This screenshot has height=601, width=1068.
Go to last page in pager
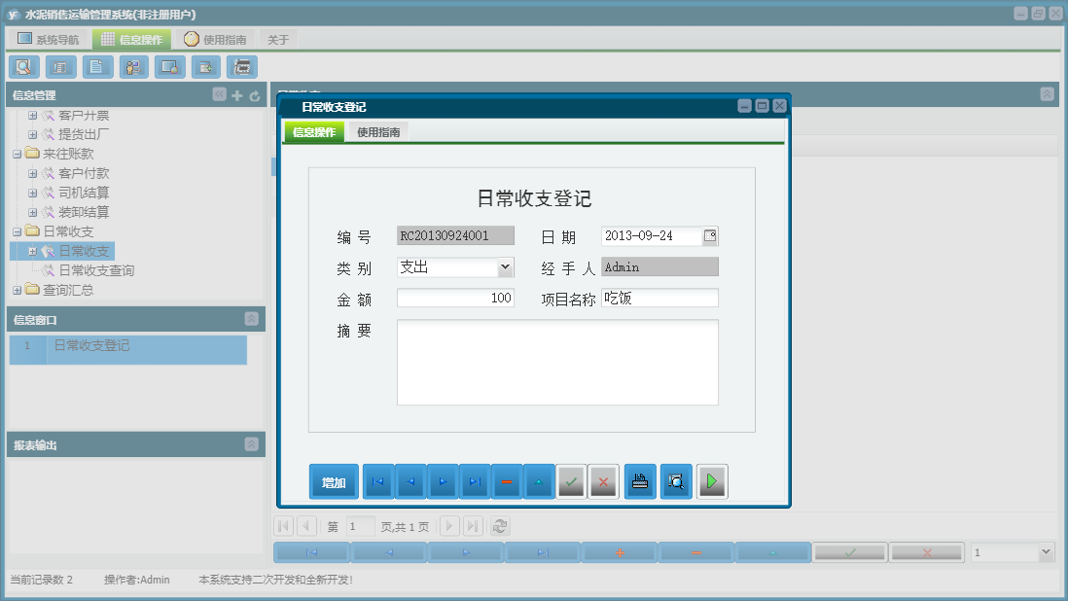[474, 526]
